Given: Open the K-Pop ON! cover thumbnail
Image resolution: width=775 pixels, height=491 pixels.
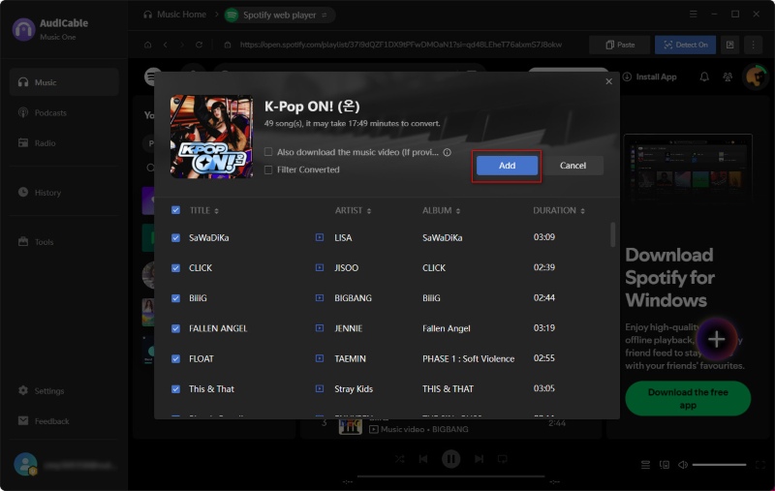Looking at the screenshot, I should [x=211, y=137].
